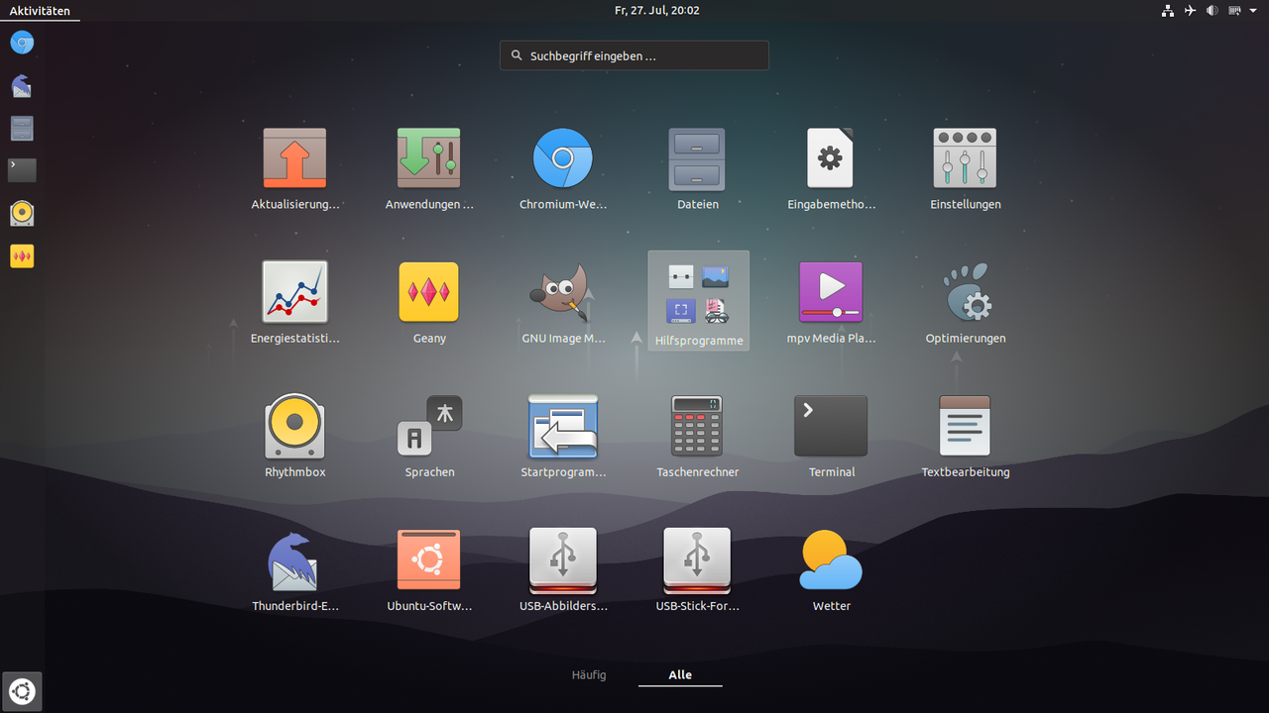The height and width of the screenshot is (713, 1269).
Task: Open USB-Stick-Formatierer app
Action: (697, 560)
